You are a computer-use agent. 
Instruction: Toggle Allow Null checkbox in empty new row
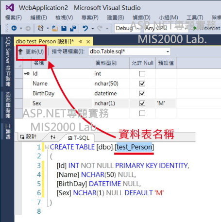pyautogui.click(x=142, y=113)
